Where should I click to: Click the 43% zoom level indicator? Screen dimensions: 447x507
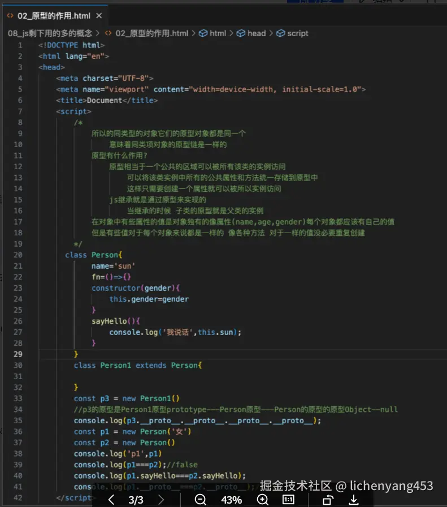231,500
